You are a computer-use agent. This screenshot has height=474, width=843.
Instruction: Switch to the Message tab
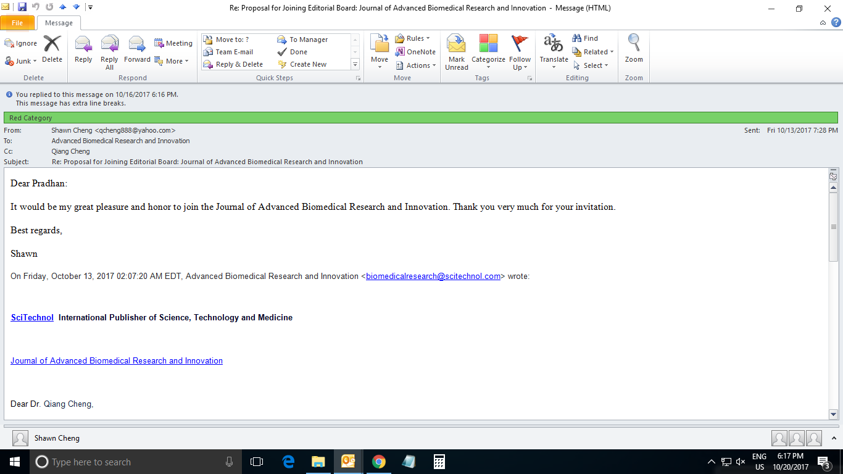click(59, 23)
